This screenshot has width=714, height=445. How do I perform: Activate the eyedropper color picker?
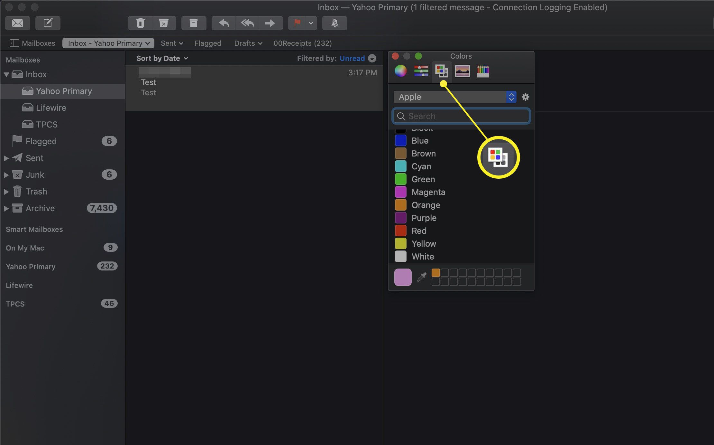(422, 277)
